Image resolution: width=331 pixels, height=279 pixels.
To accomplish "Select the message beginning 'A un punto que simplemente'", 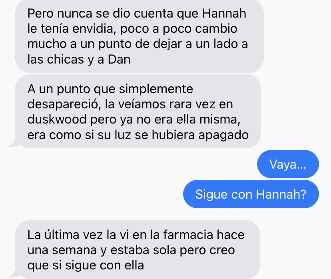I will point(138,112).
